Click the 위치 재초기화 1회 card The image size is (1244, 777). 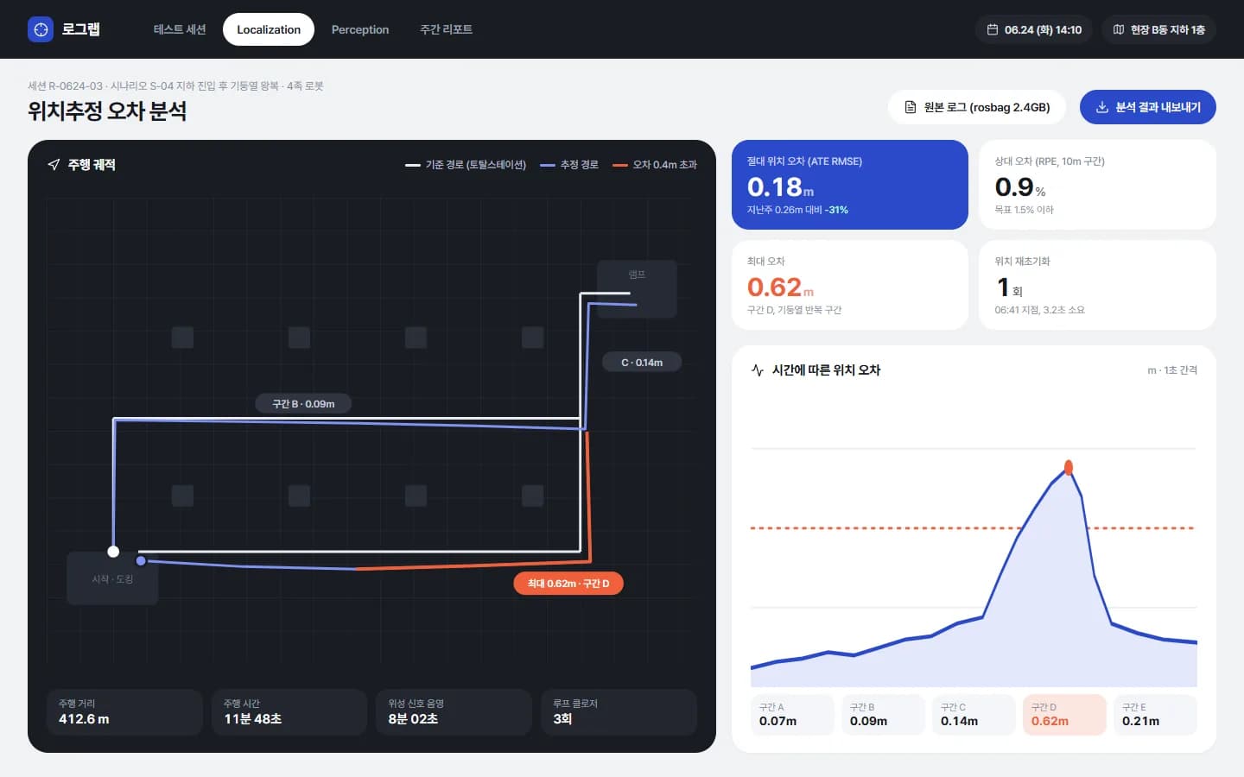point(1097,285)
